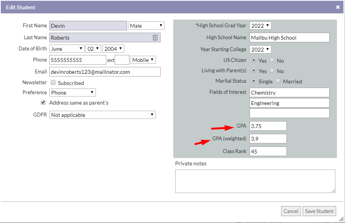Click the empty third Fields of Interest box

tap(289, 113)
